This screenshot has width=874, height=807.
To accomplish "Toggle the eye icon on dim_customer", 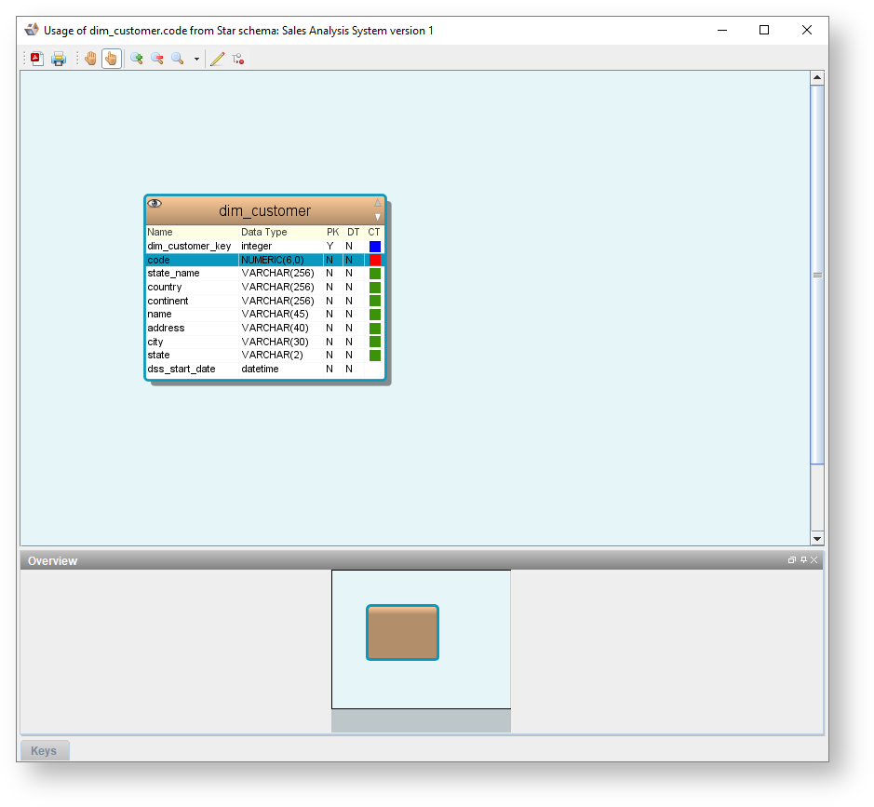I will click(x=155, y=203).
